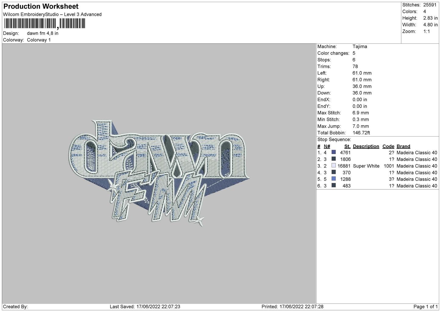Screen dimensions: 441x312
Task: Click the 'Color changes:' label
Action: coord(333,53)
